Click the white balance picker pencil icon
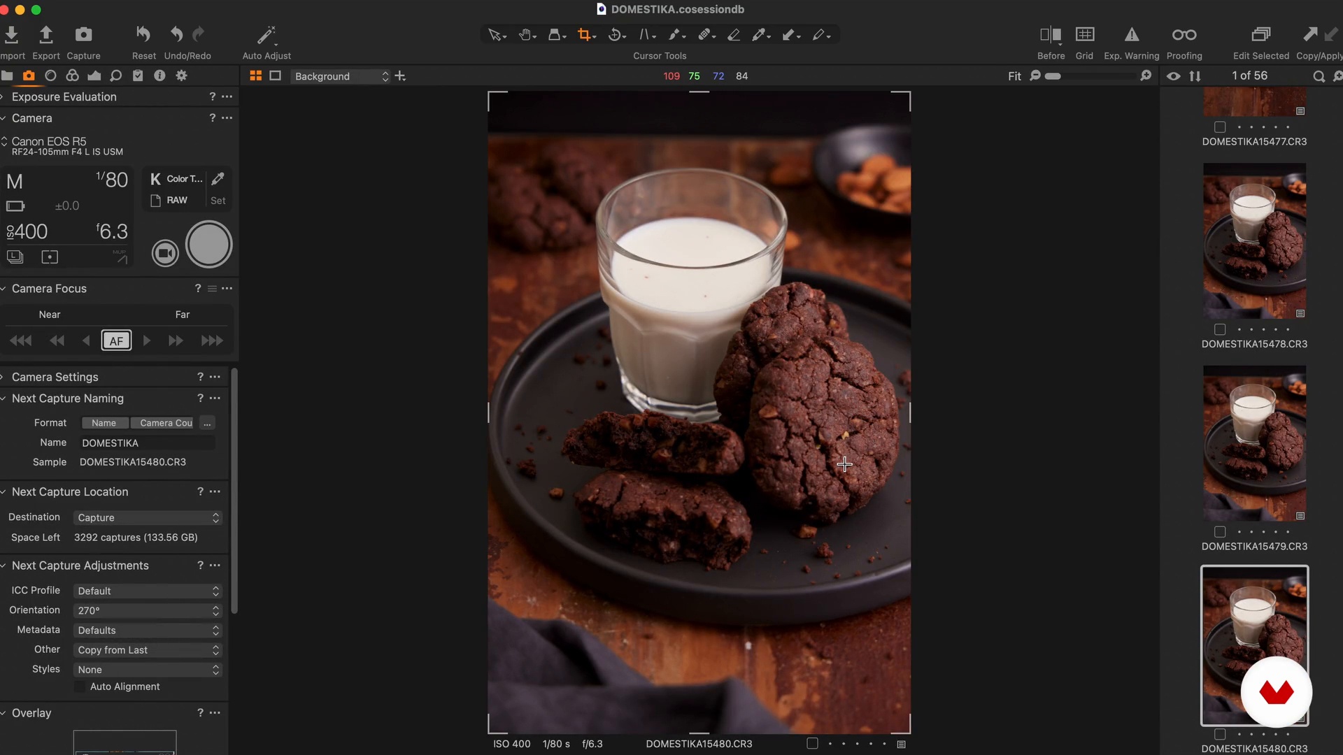Image resolution: width=1343 pixels, height=755 pixels. 218,179
